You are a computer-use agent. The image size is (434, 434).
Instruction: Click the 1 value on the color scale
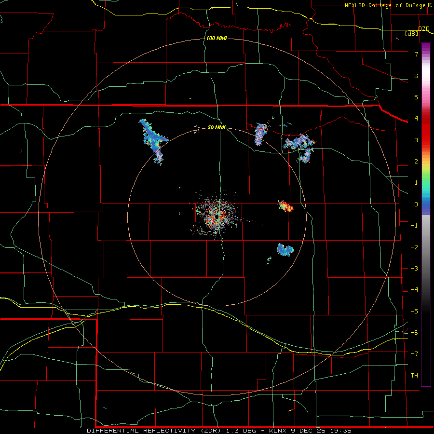(416, 183)
